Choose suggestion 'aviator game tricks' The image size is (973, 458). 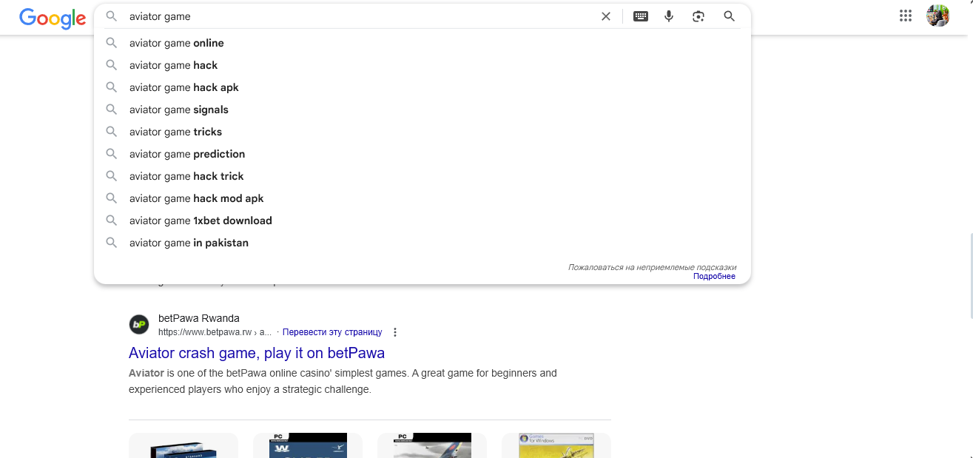[x=422, y=132]
